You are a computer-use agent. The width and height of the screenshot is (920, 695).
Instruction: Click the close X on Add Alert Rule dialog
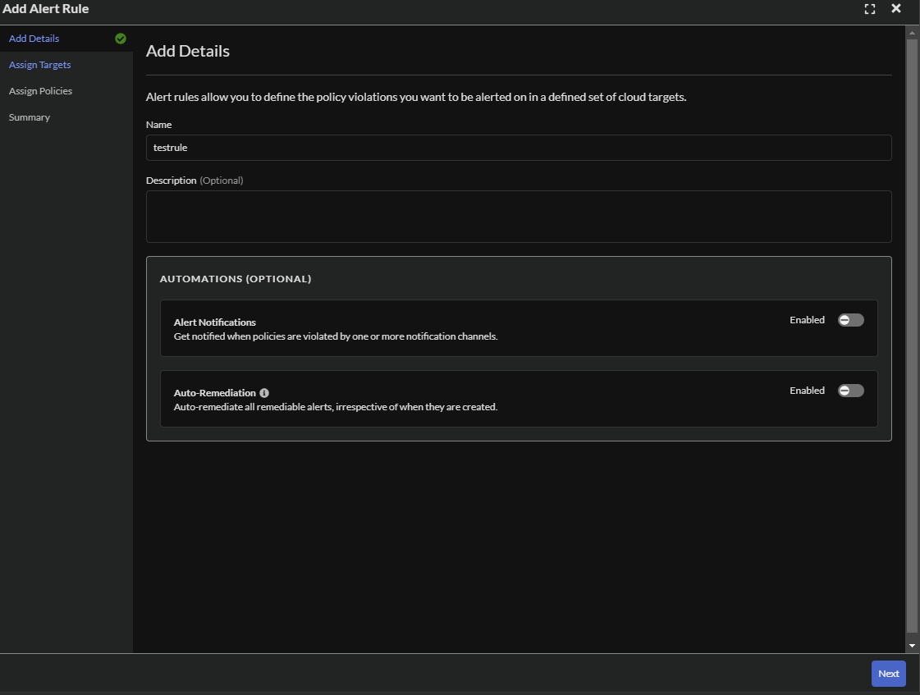tap(895, 8)
